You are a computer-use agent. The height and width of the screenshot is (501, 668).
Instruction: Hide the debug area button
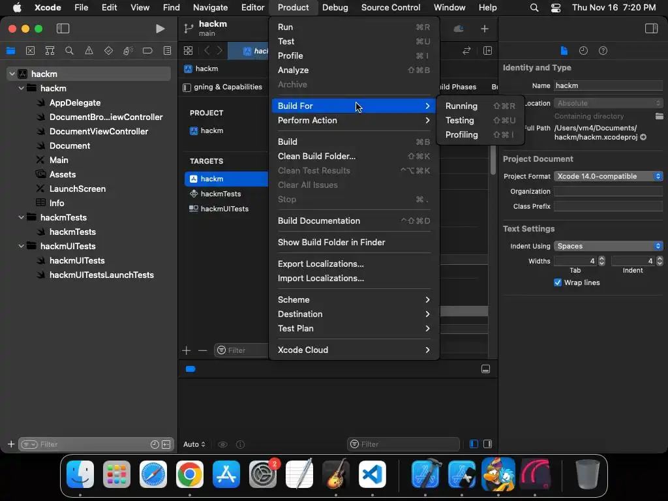coord(485,369)
